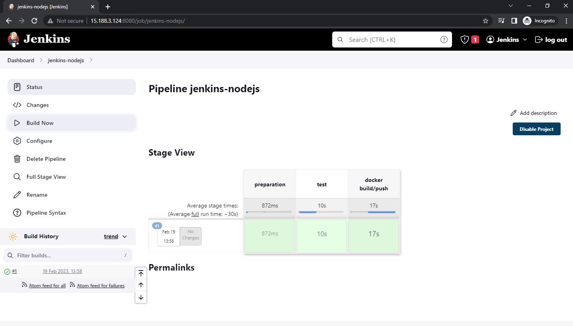Open the Jenkins user account dropdown
573x326 pixels.
[506, 40]
